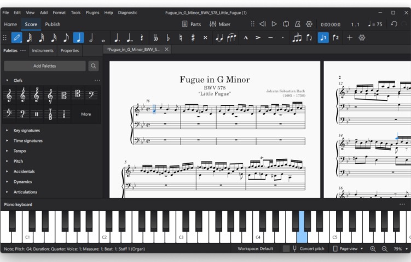Choose the percussion clef in Clefs palette
This screenshot has width=411, height=262.
[37, 114]
